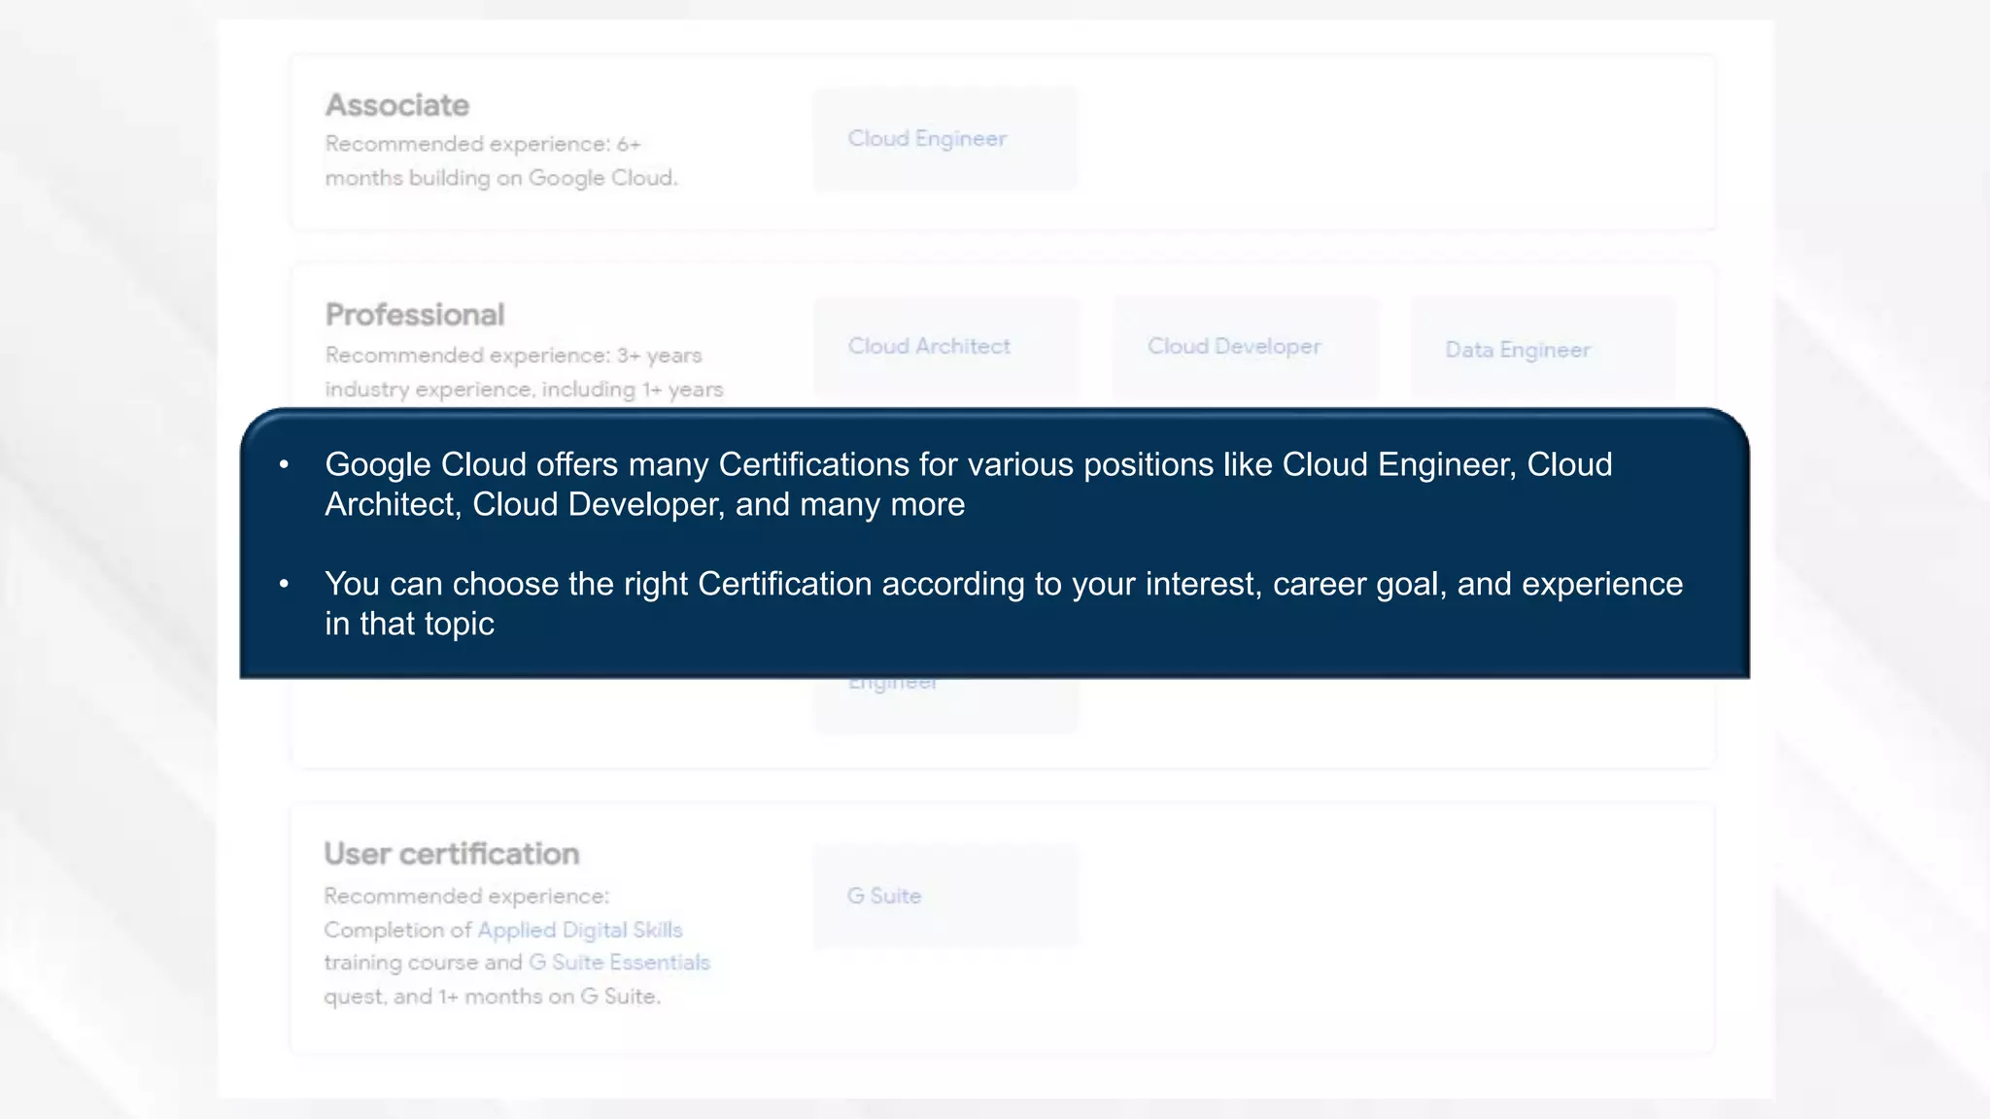Click the Professional heading
Image resolution: width=1990 pixels, height=1119 pixels.
pos(415,315)
